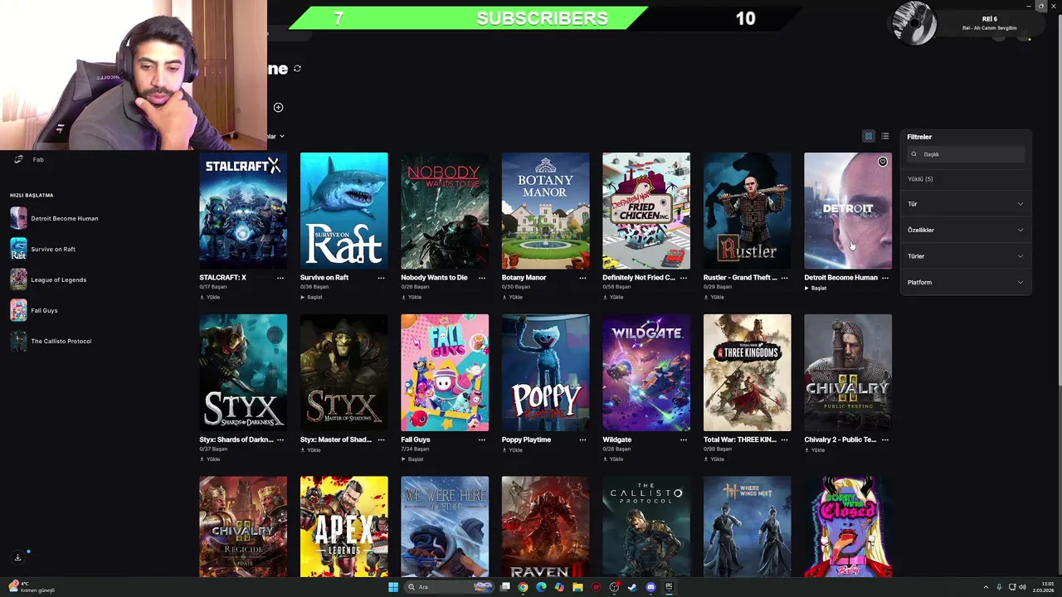This screenshot has height=597, width=1062.
Task: Click Başlat under Fall Guys
Action: (412, 459)
